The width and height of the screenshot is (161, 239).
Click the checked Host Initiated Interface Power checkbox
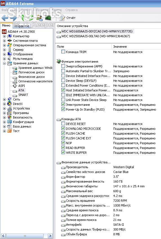[x=63, y=90]
